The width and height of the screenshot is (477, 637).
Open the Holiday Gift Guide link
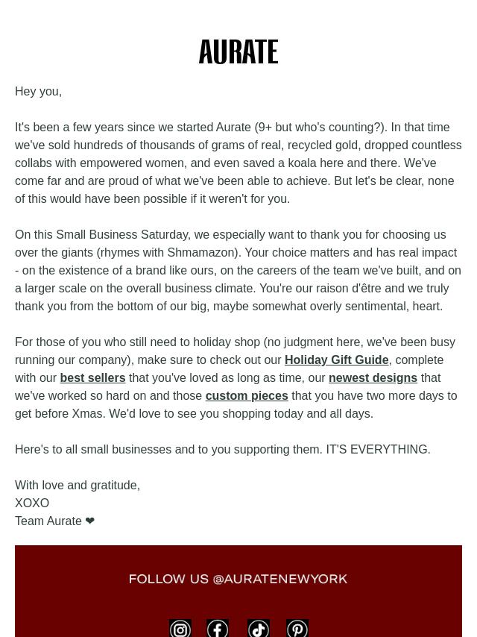click(x=337, y=360)
